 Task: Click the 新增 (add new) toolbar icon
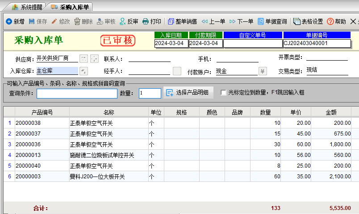point(9,21)
